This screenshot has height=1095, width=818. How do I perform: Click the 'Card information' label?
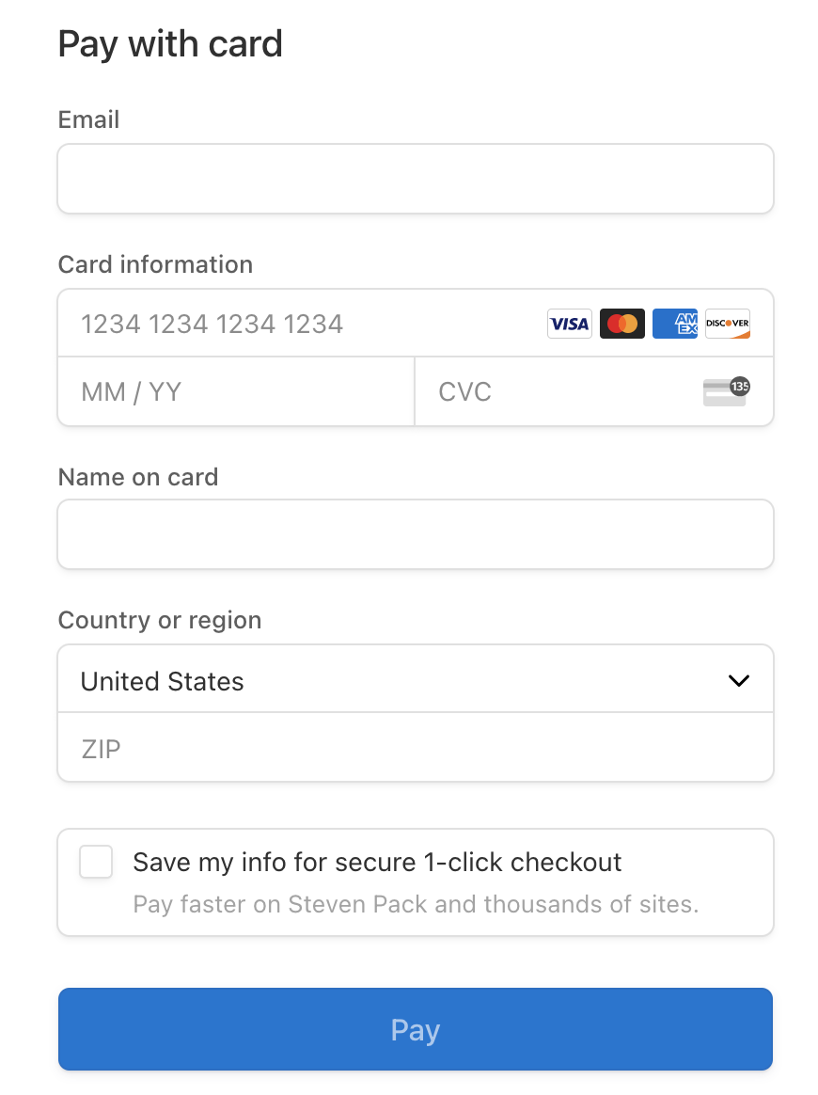[x=155, y=264]
